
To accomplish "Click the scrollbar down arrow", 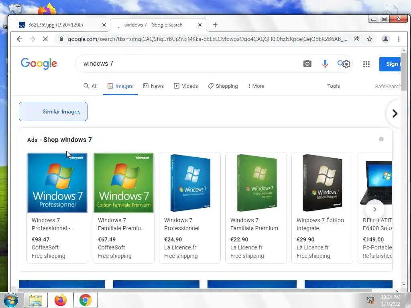I will (x=404, y=285).
